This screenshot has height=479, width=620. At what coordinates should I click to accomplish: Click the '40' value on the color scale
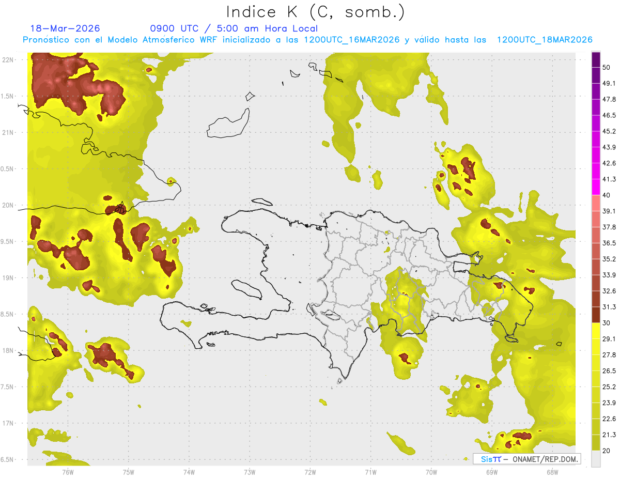pos(607,195)
